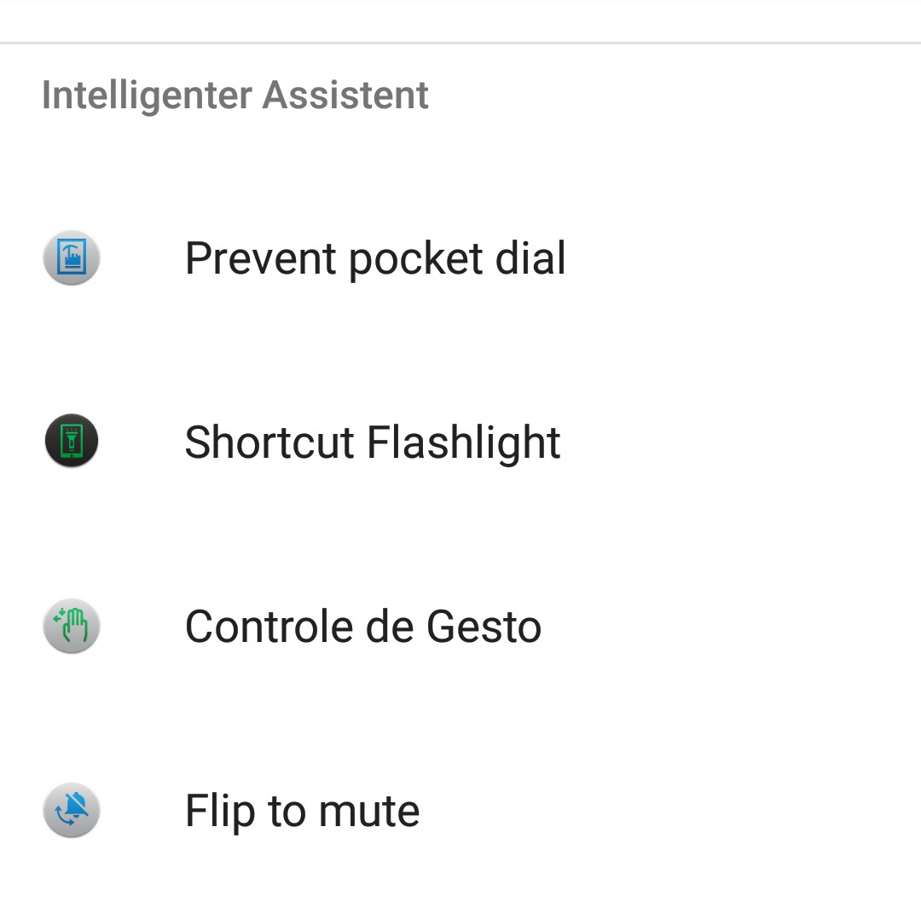Open the Controle de Gesto option

460,626
